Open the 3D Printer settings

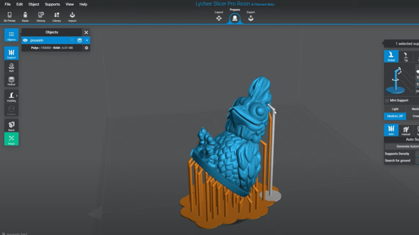pyautogui.click(x=9, y=17)
